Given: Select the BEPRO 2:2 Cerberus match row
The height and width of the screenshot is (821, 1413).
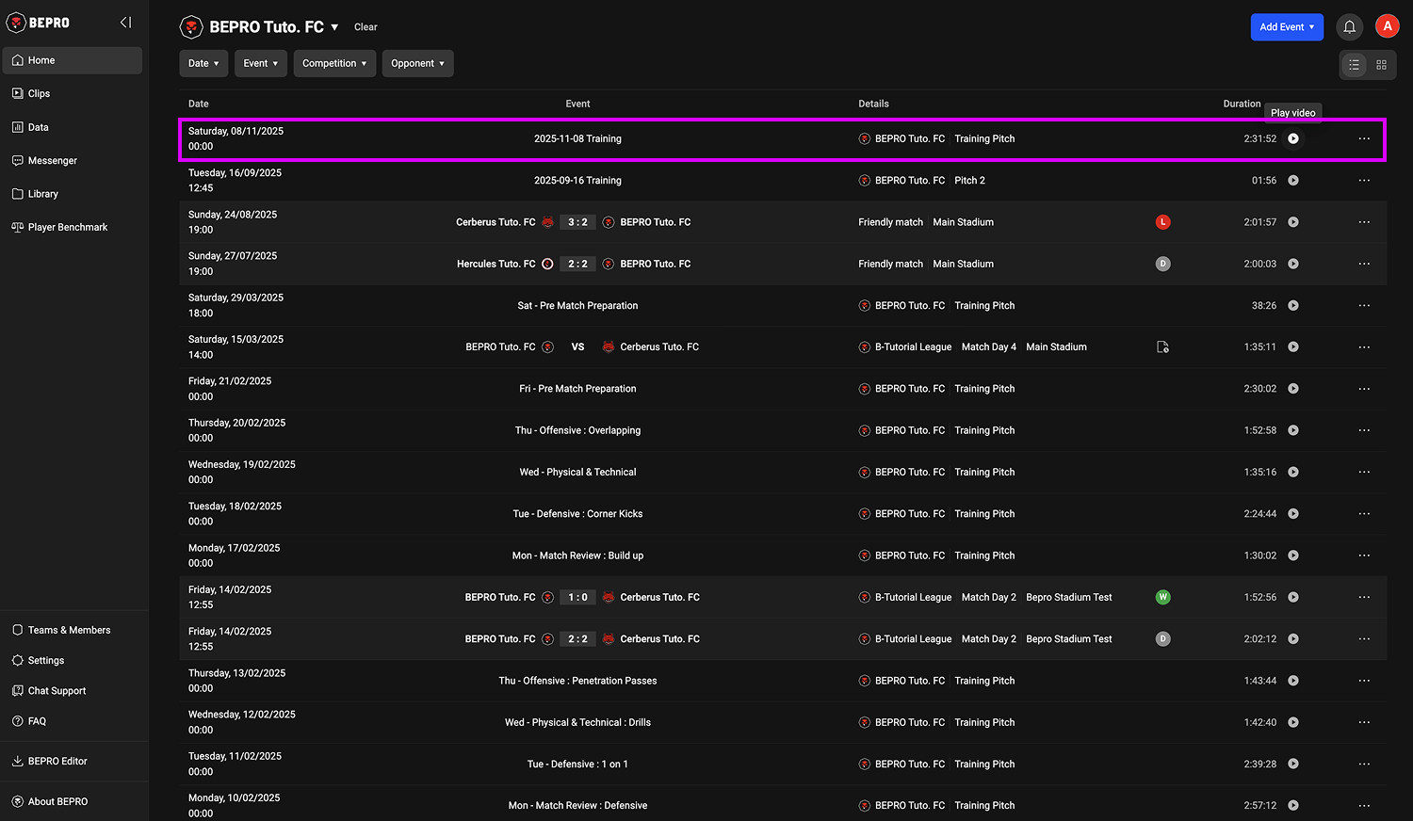Looking at the screenshot, I should click(x=782, y=639).
